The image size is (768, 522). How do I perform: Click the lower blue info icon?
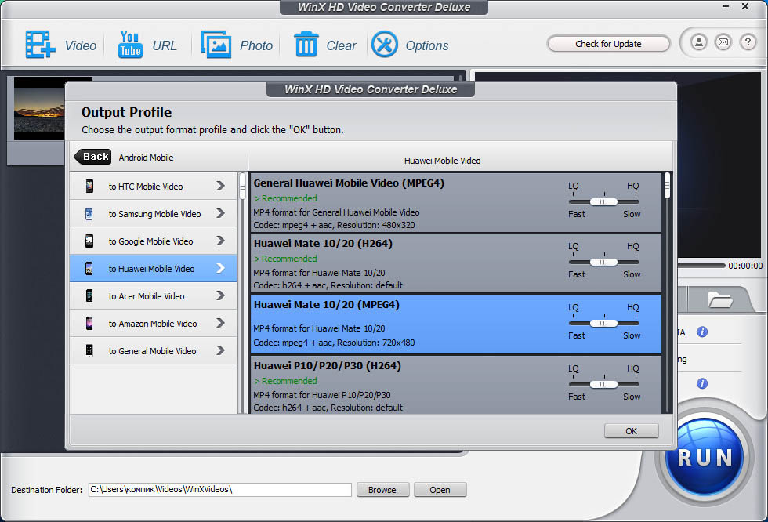pos(702,383)
